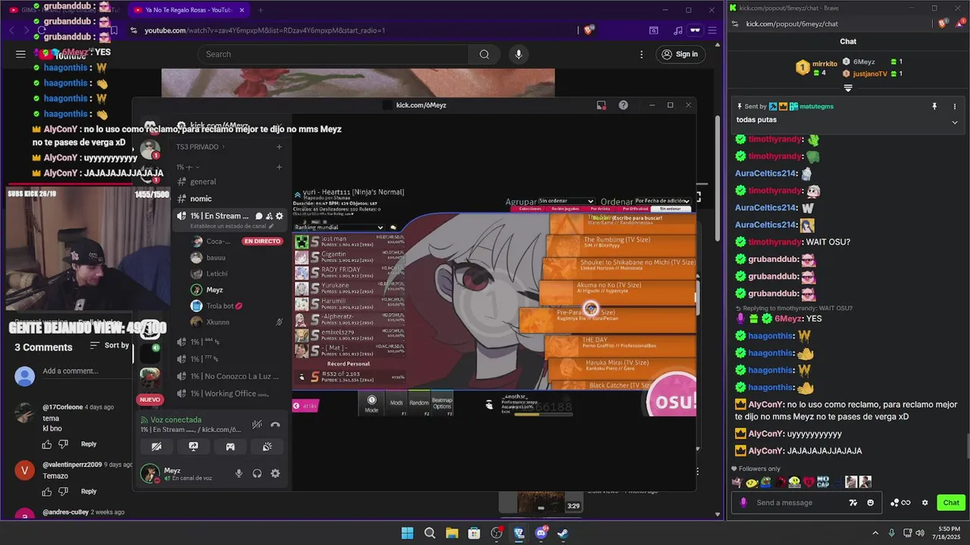Add a channel to 1% category
Image resolution: width=970 pixels, height=545 pixels.
279,167
